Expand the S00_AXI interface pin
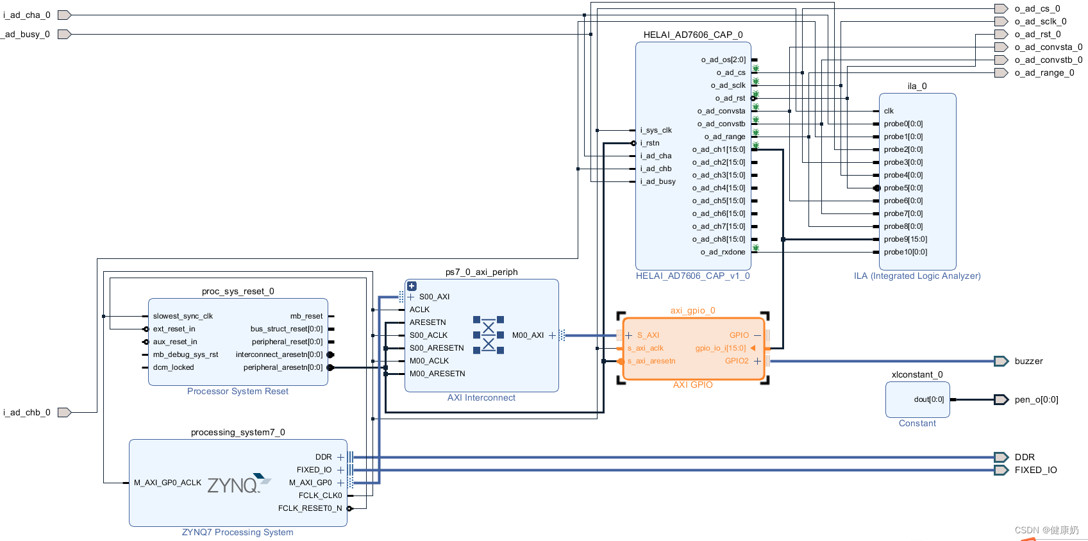The image size is (1088, 541). 411,297
